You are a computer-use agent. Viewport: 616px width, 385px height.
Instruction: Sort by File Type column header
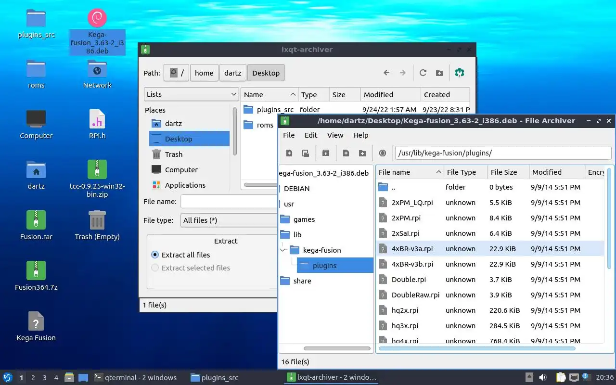click(465, 172)
